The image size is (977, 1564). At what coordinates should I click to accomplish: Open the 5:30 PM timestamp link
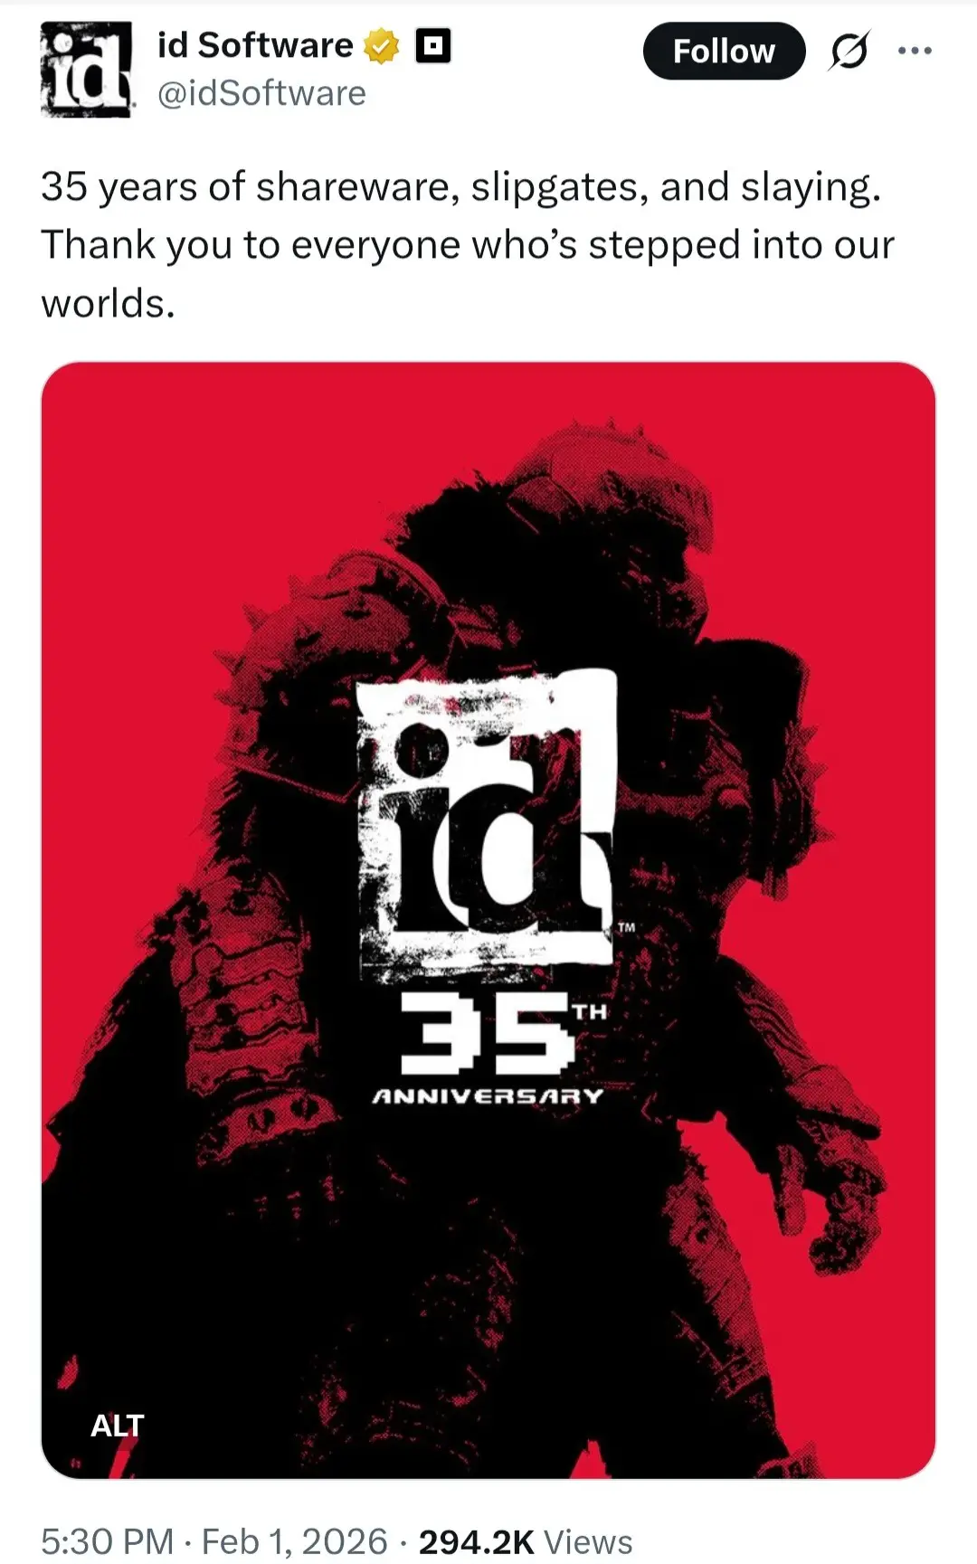tap(107, 1541)
